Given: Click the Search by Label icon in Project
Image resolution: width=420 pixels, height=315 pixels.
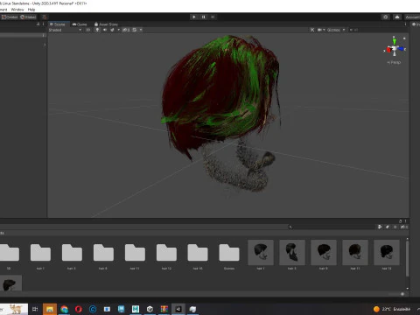Looking at the screenshot, I should click(388, 227).
